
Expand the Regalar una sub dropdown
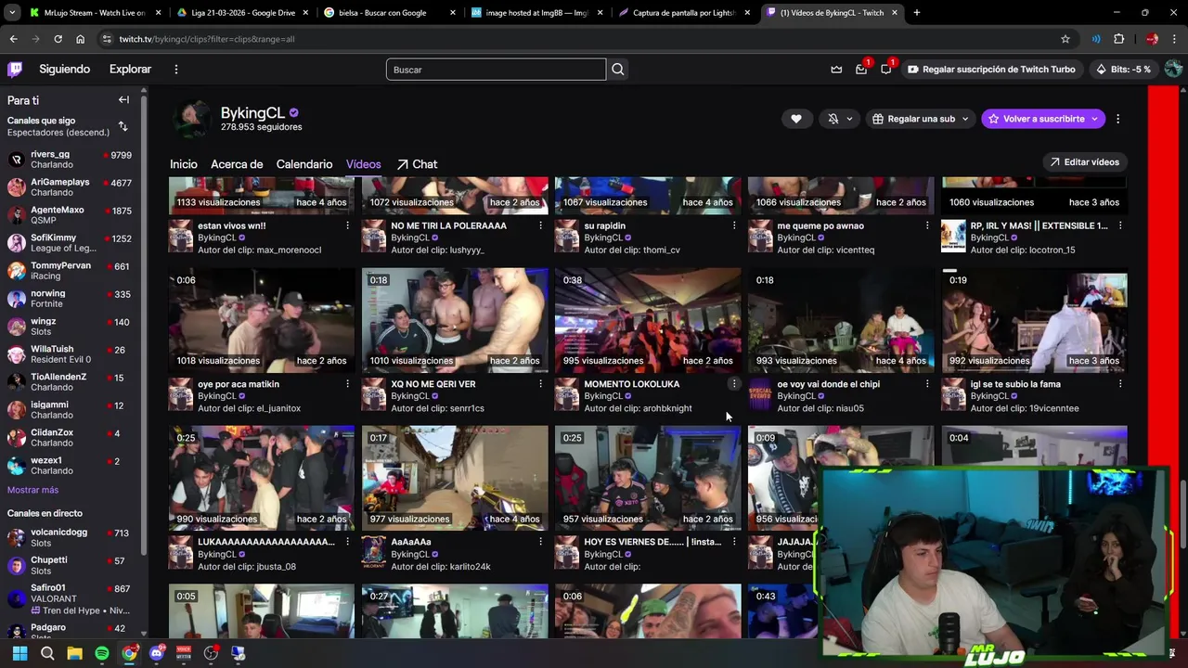(x=965, y=119)
